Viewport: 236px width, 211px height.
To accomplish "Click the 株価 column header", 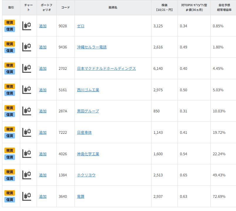I will pyautogui.click(x=164, y=7).
